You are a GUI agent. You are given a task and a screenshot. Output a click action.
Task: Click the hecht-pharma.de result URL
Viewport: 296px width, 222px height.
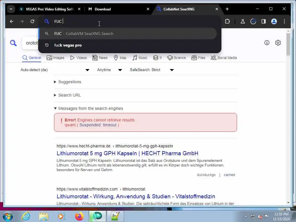[x=115, y=146]
